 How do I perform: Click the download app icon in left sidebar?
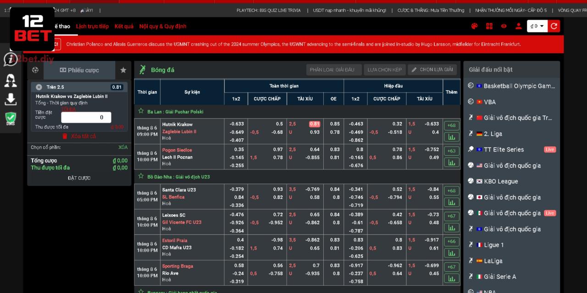point(10,98)
